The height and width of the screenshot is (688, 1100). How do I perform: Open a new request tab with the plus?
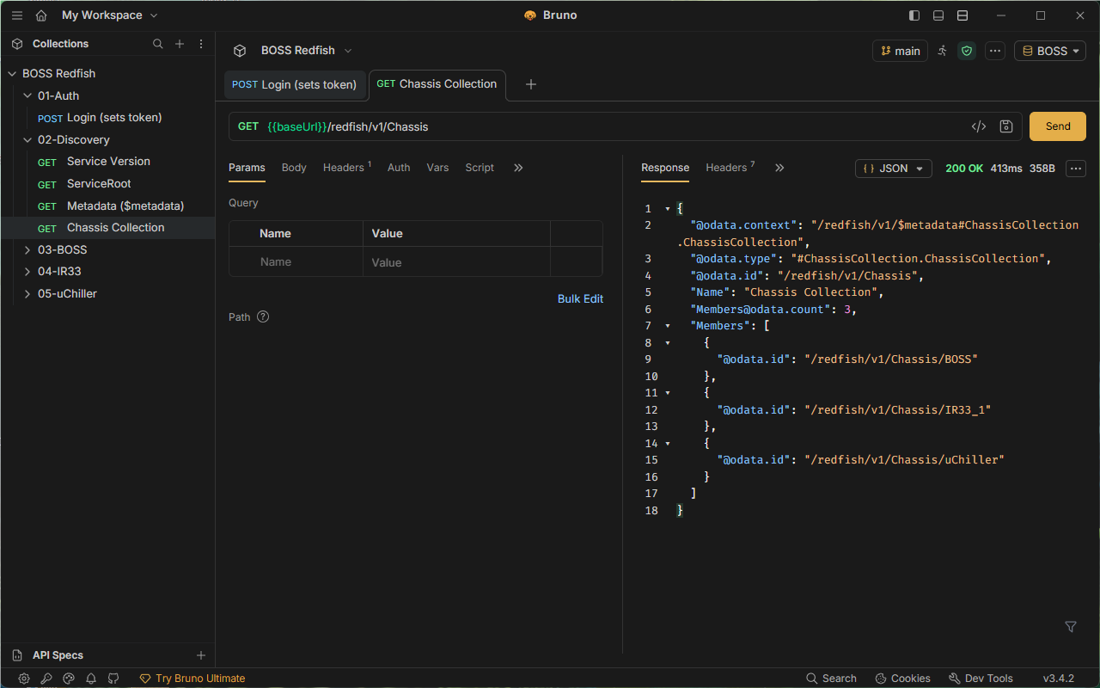pyautogui.click(x=531, y=84)
